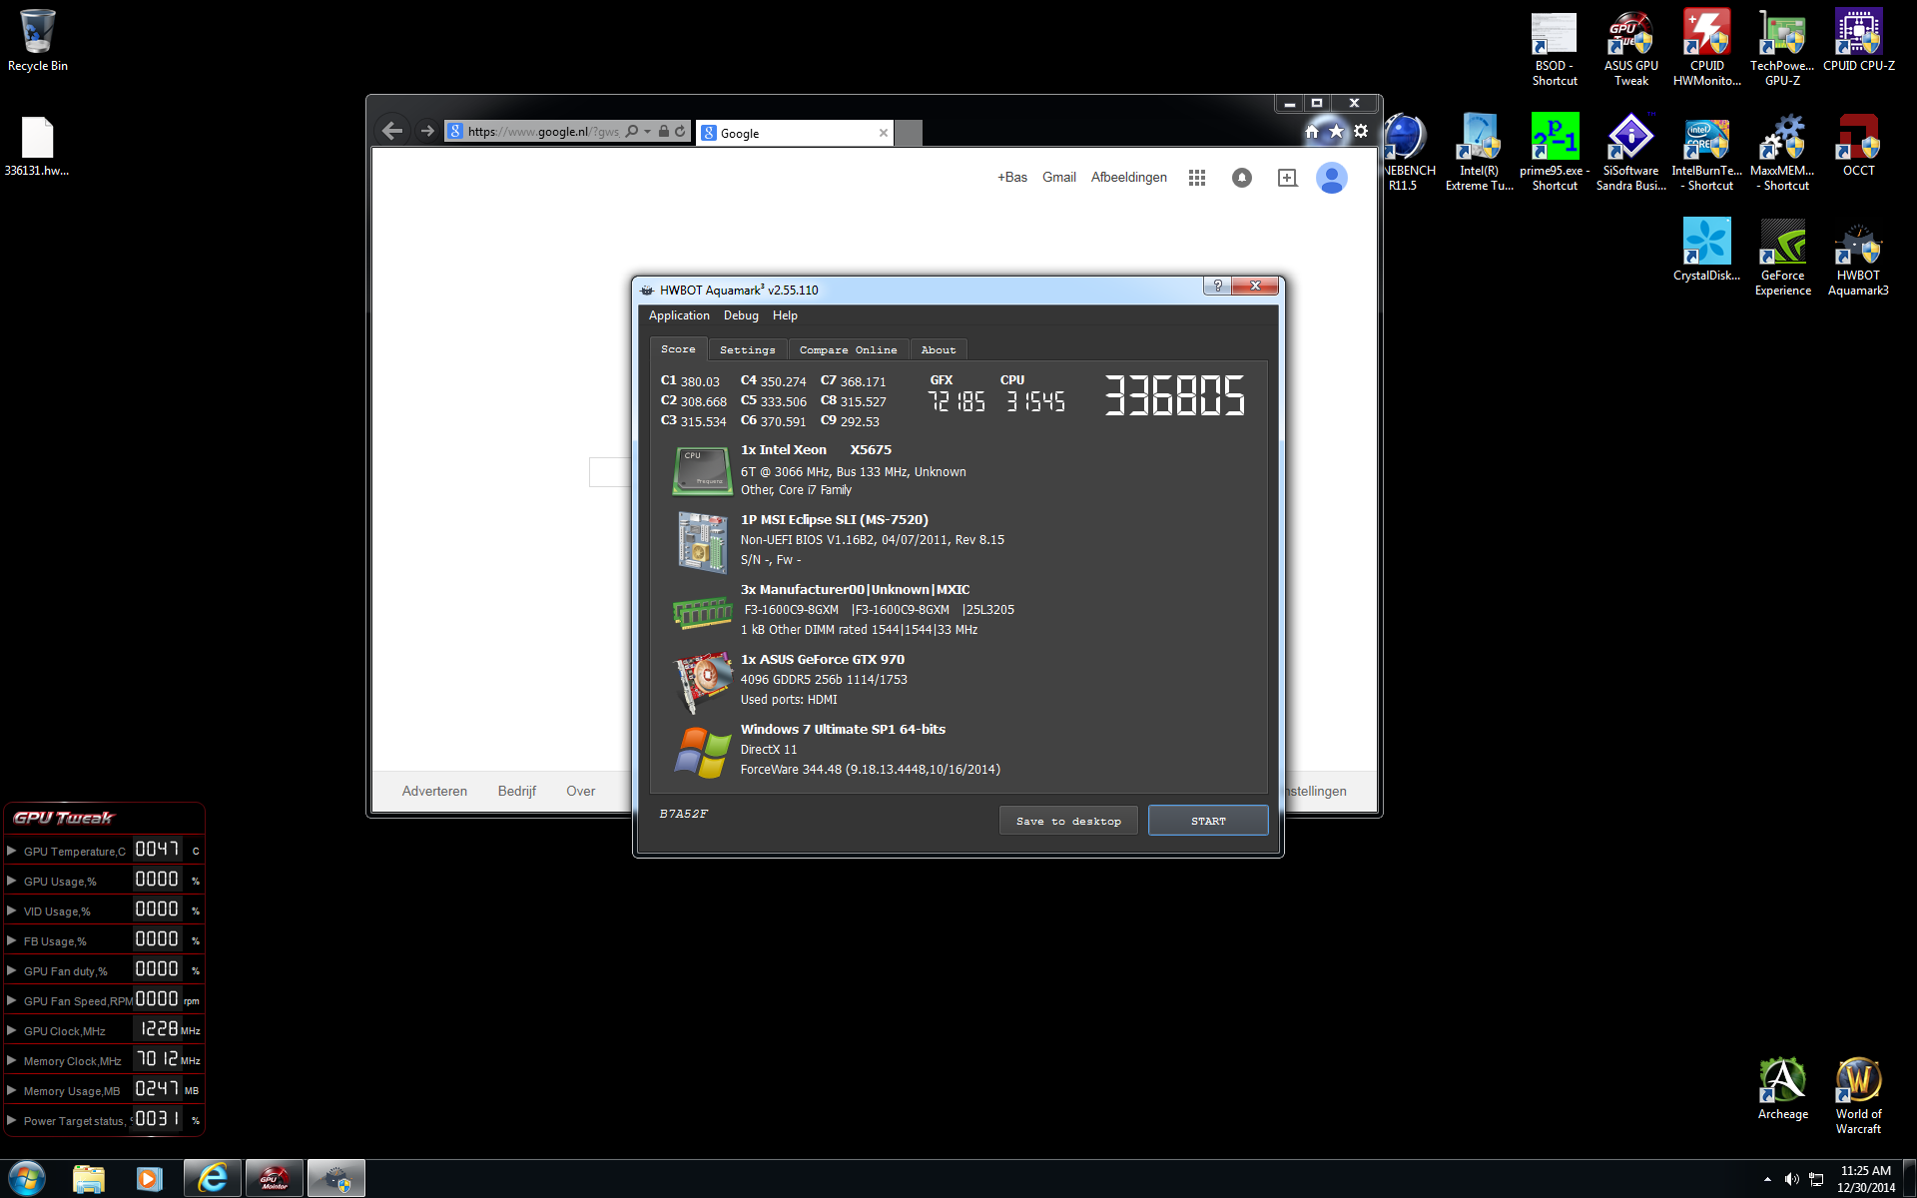Launch prime95.exe shortcut icon
The width and height of the screenshot is (1917, 1198).
[1555, 152]
